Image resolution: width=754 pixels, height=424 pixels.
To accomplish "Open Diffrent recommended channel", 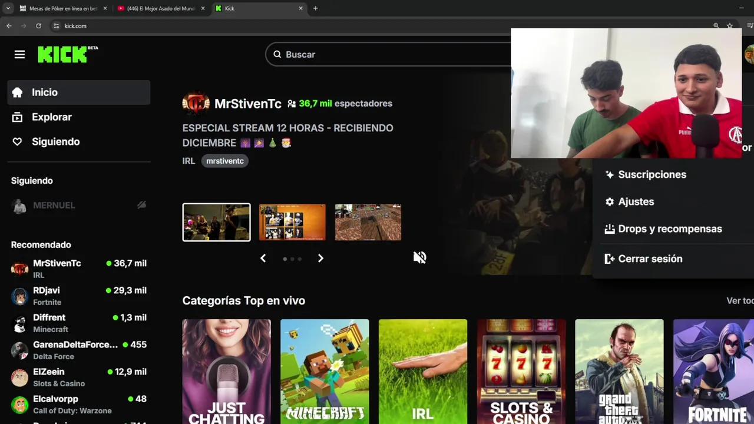I will [79, 323].
